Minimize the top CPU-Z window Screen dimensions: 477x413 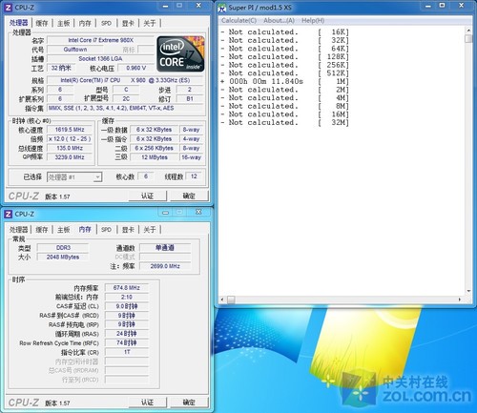tap(165, 6)
